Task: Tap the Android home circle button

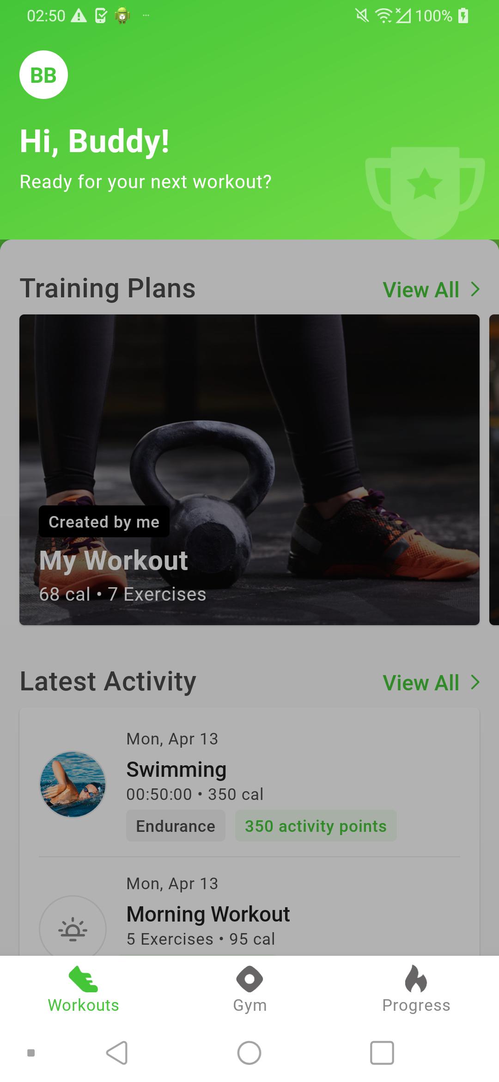Action: (249, 1053)
